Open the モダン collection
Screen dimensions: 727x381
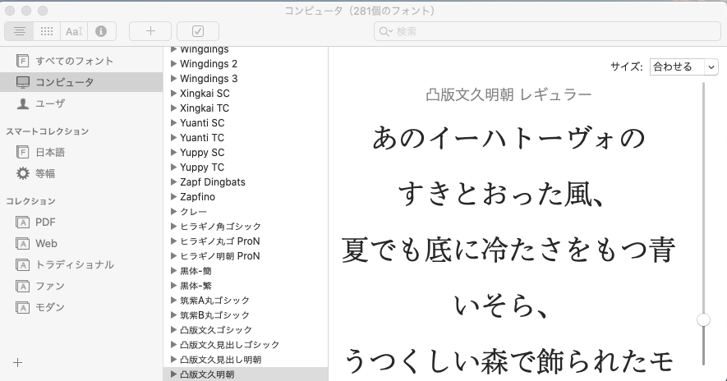coord(81,307)
